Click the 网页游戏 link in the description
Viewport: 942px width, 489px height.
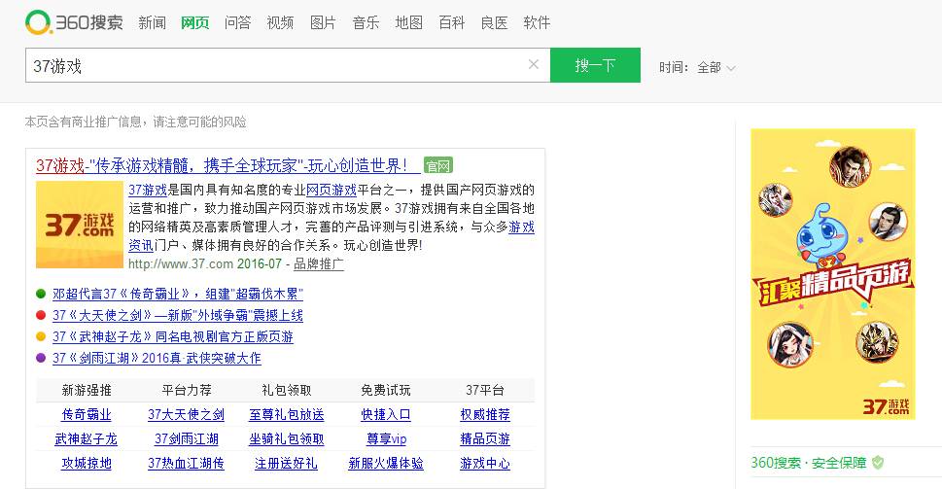tap(331, 190)
